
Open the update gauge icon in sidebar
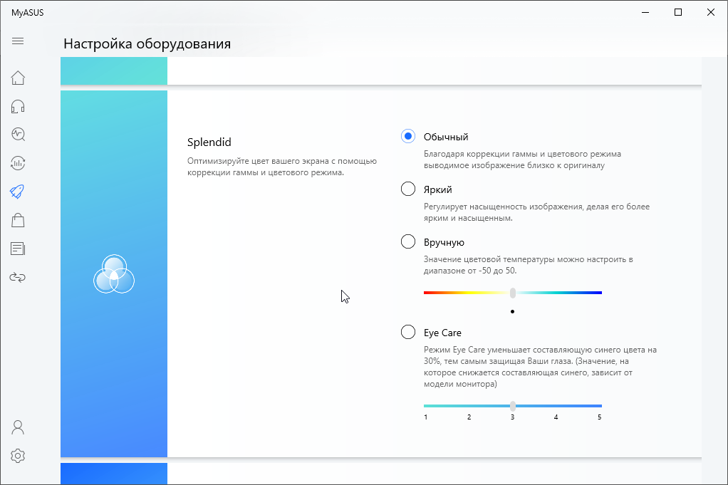[18, 163]
